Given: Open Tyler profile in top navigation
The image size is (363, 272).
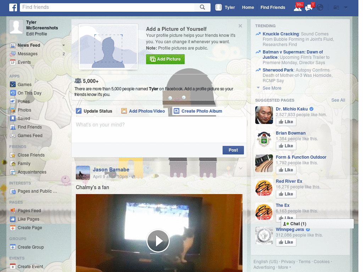Looking at the screenshot, I should click(225, 7).
